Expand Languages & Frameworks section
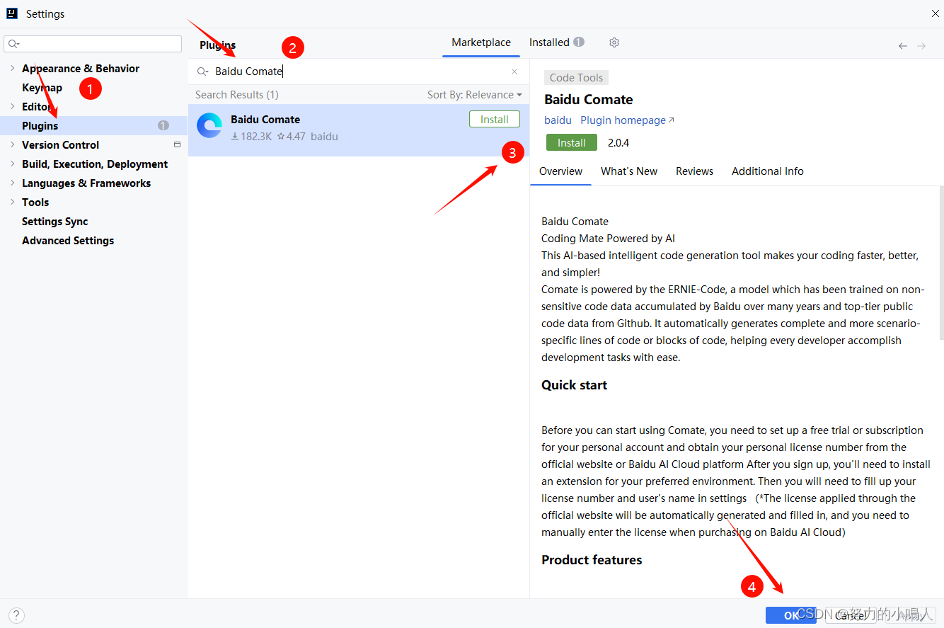 (12, 183)
